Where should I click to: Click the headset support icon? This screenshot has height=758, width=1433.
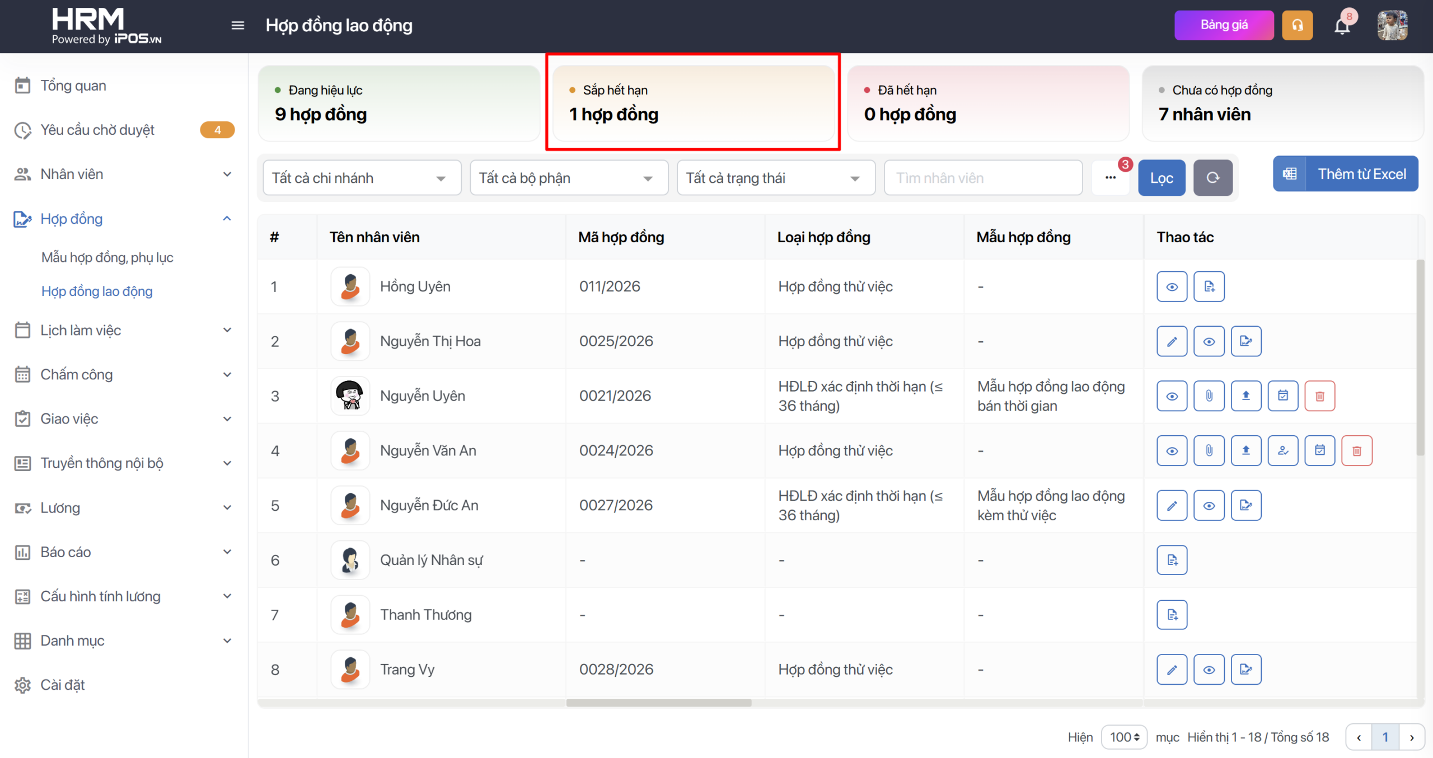click(1297, 25)
